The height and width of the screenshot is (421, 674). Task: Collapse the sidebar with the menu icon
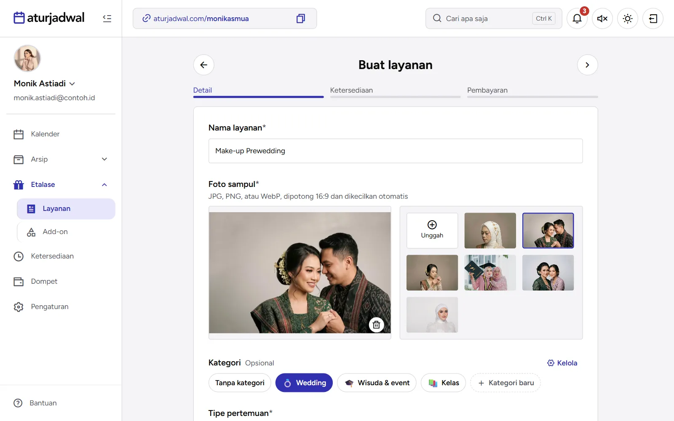click(x=107, y=19)
